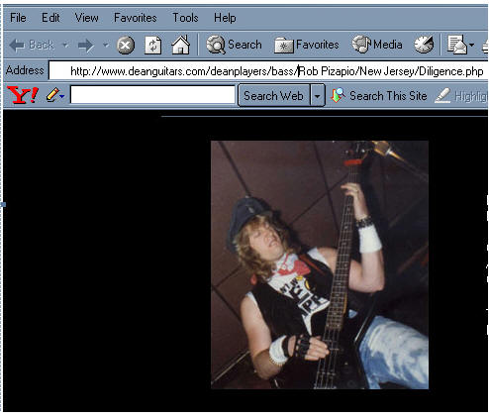Image resolution: width=489 pixels, height=418 pixels.
Task: Open the Search pane in toolbar
Action: [234, 45]
